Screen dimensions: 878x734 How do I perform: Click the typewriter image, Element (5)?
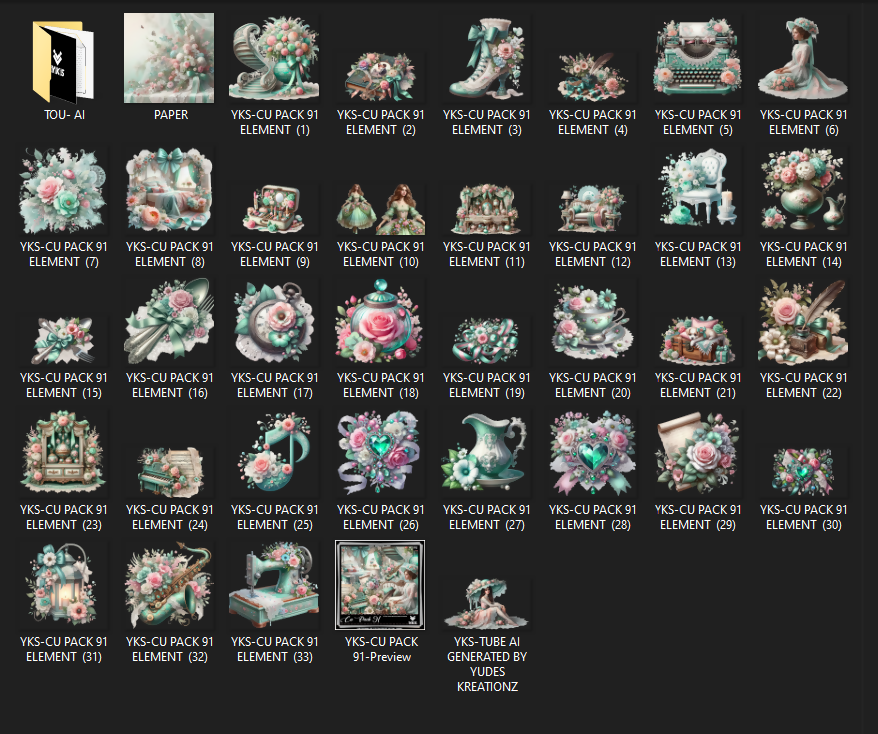click(x=697, y=58)
